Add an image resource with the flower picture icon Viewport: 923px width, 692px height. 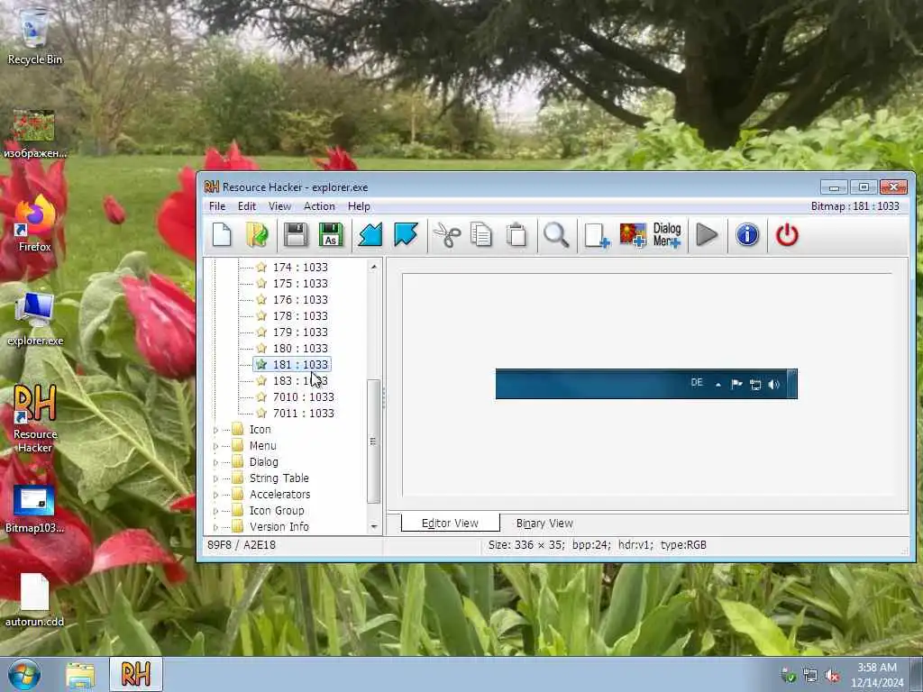633,235
